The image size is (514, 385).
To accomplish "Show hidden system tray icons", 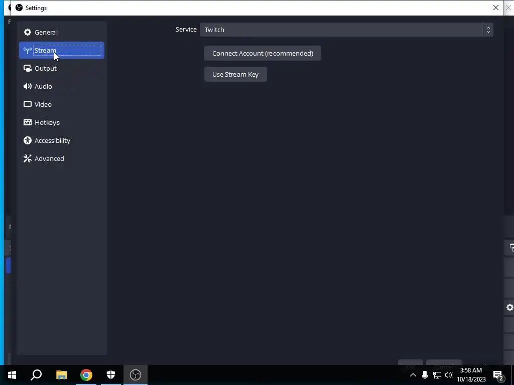I will 413,375.
